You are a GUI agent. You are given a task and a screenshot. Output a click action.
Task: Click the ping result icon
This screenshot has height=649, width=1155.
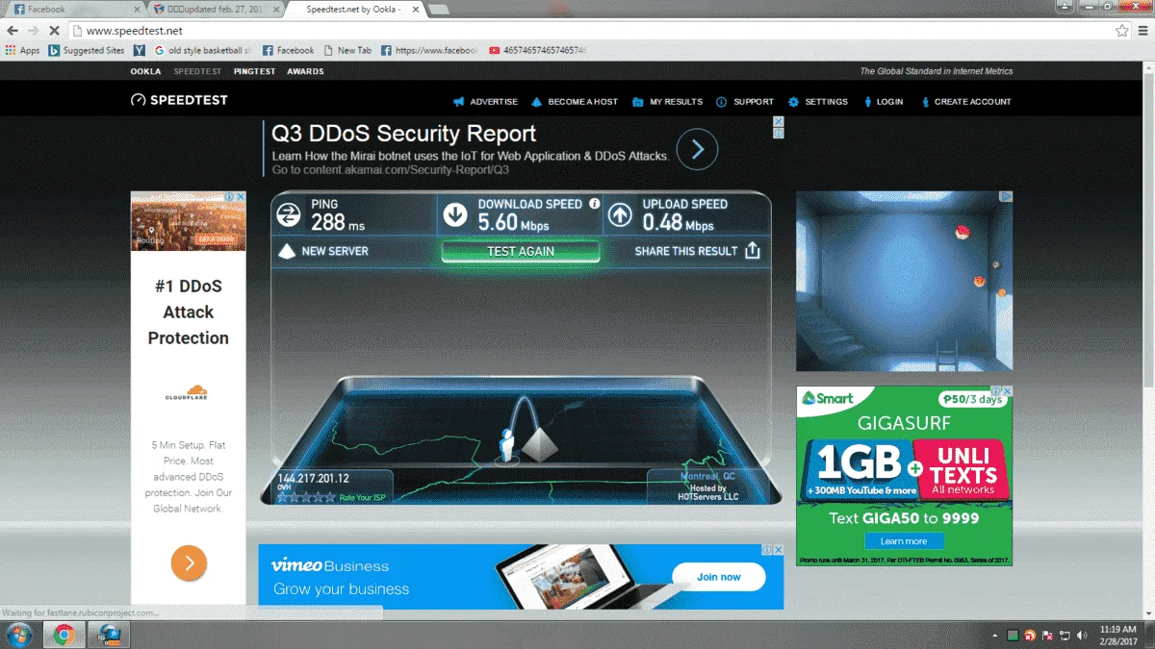tap(289, 215)
